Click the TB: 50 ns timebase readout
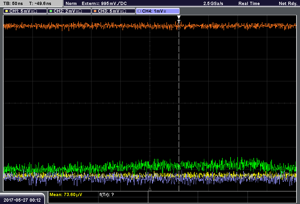The image size is (300, 204). 13,4
